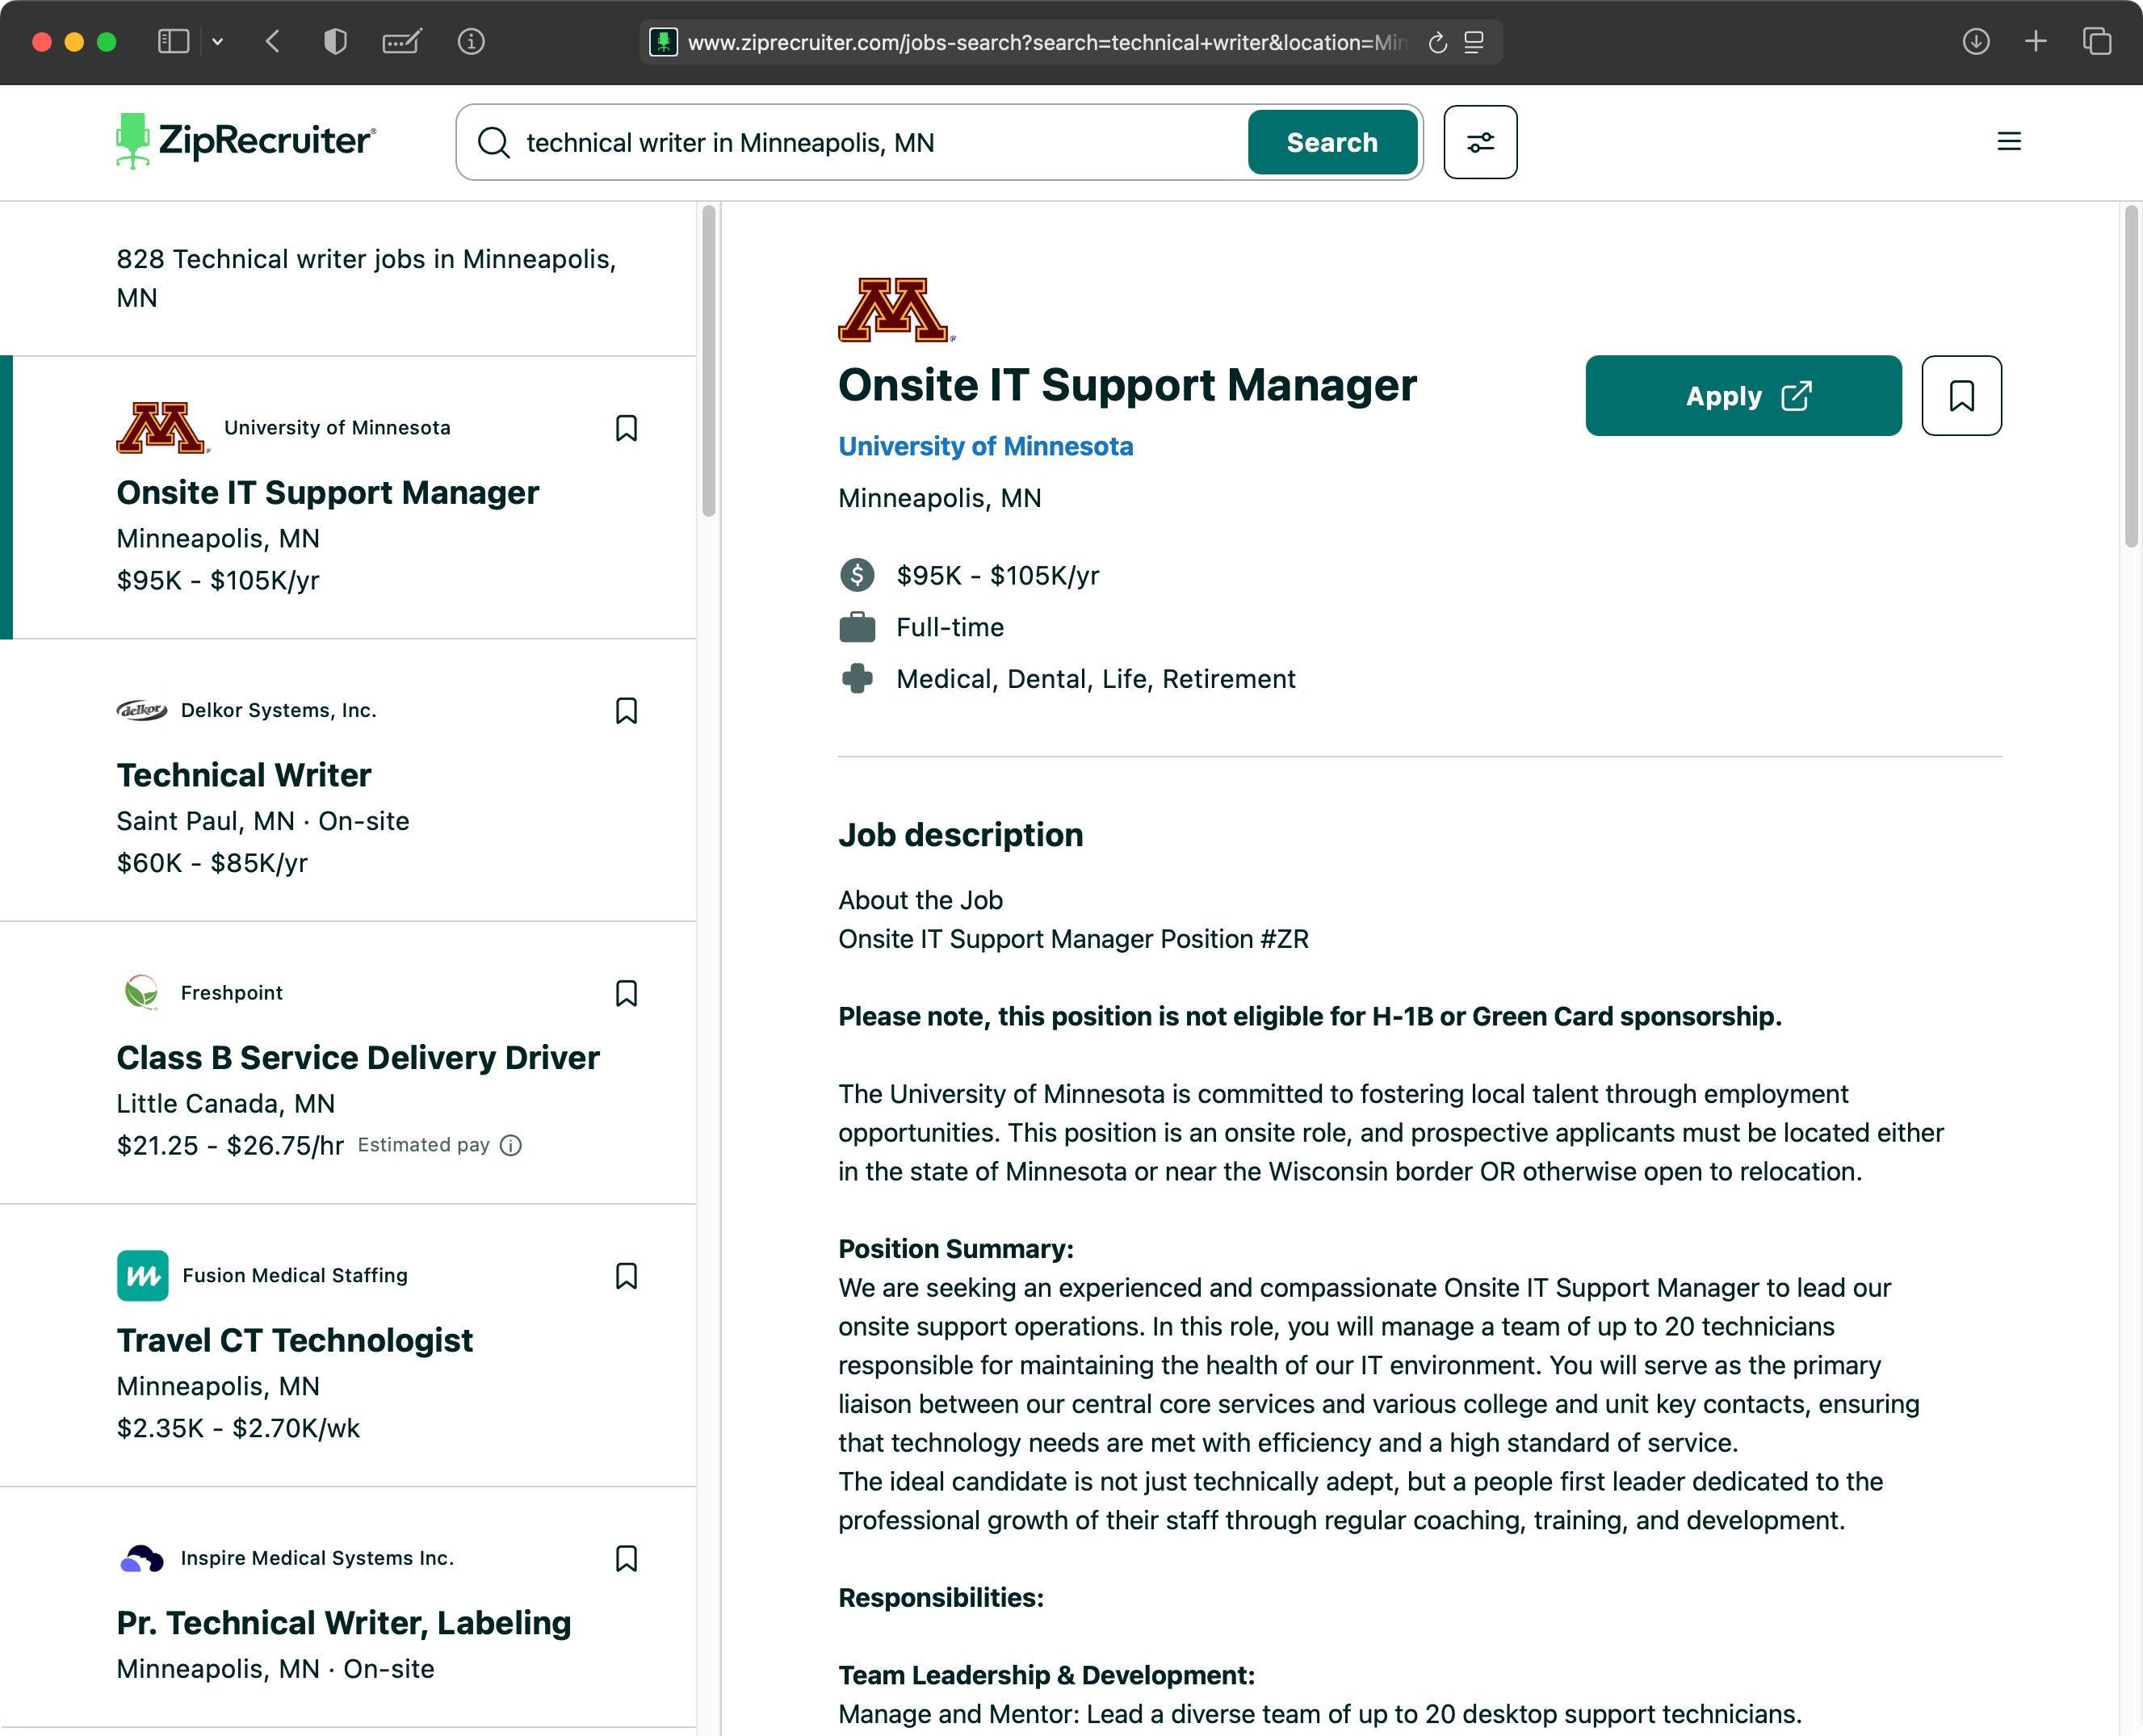
Task: Click the ZipRecruiter logo
Action: 246,141
